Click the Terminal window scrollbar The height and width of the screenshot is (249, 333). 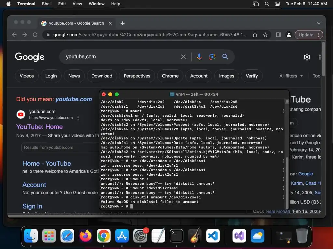click(287, 183)
